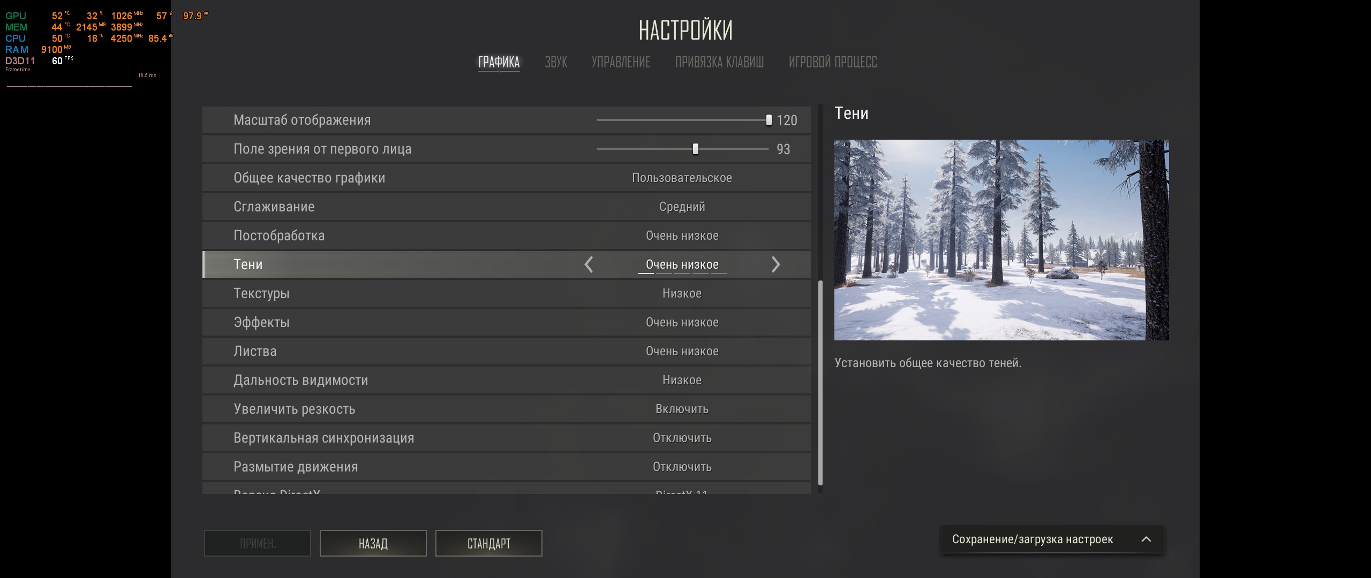
Task: Switch to the ЗВУК tab
Action: (556, 62)
